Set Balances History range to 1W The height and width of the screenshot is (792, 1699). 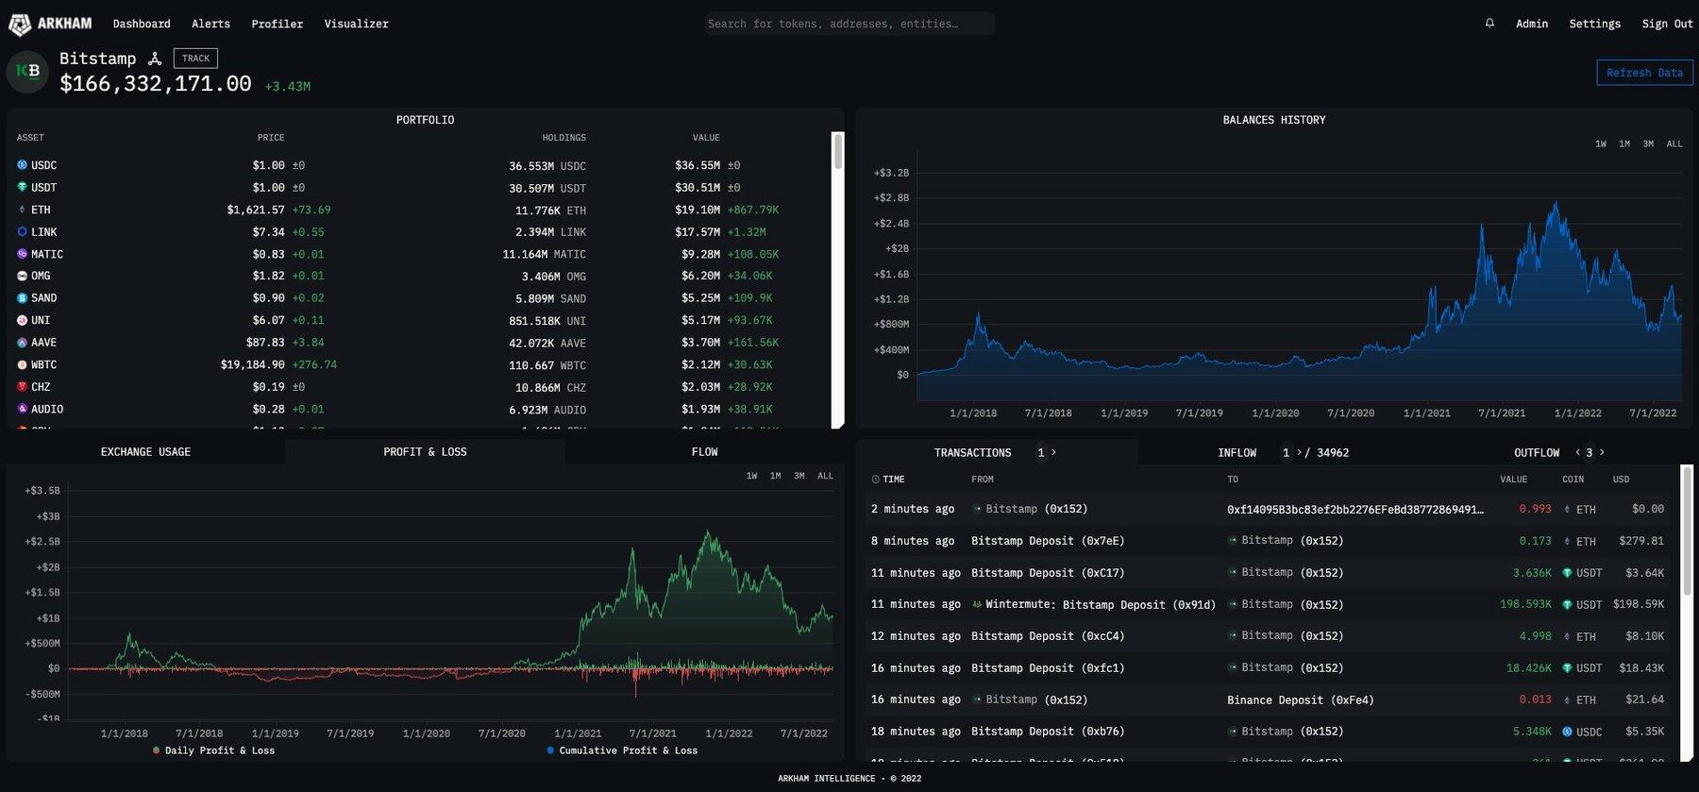pyautogui.click(x=1600, y=144)
